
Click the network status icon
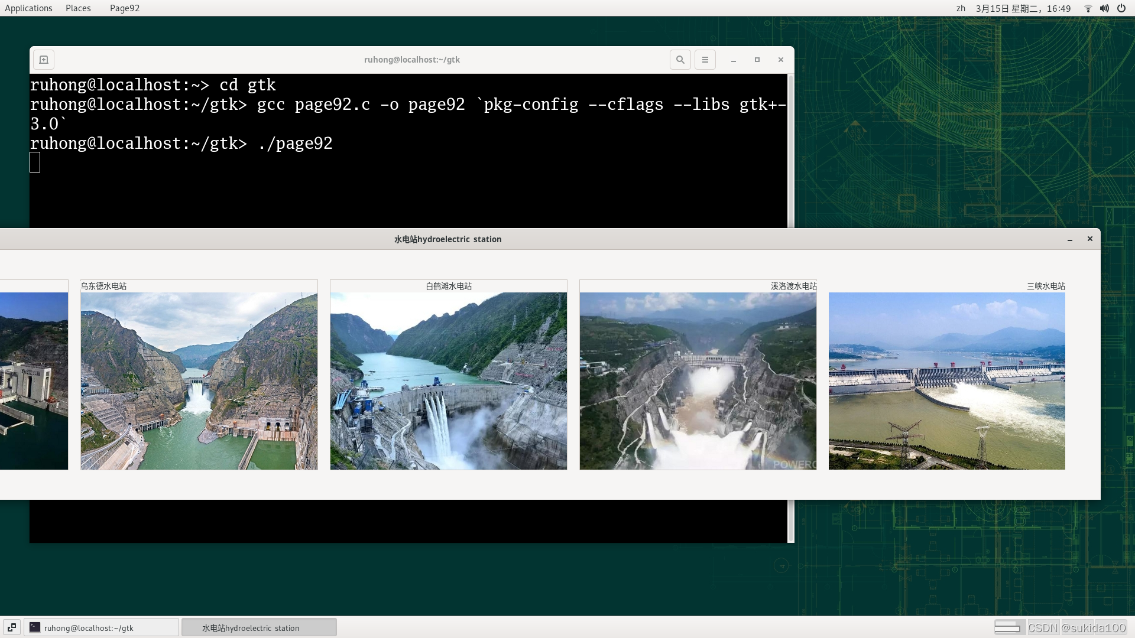pyautogui.click(x=1088, y=8)
